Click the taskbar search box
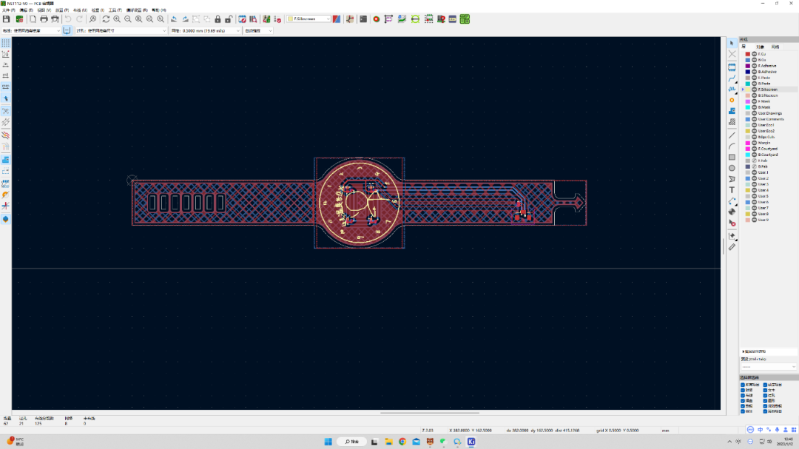This screenshot has height=449, width=799. (x=351, y=442)
